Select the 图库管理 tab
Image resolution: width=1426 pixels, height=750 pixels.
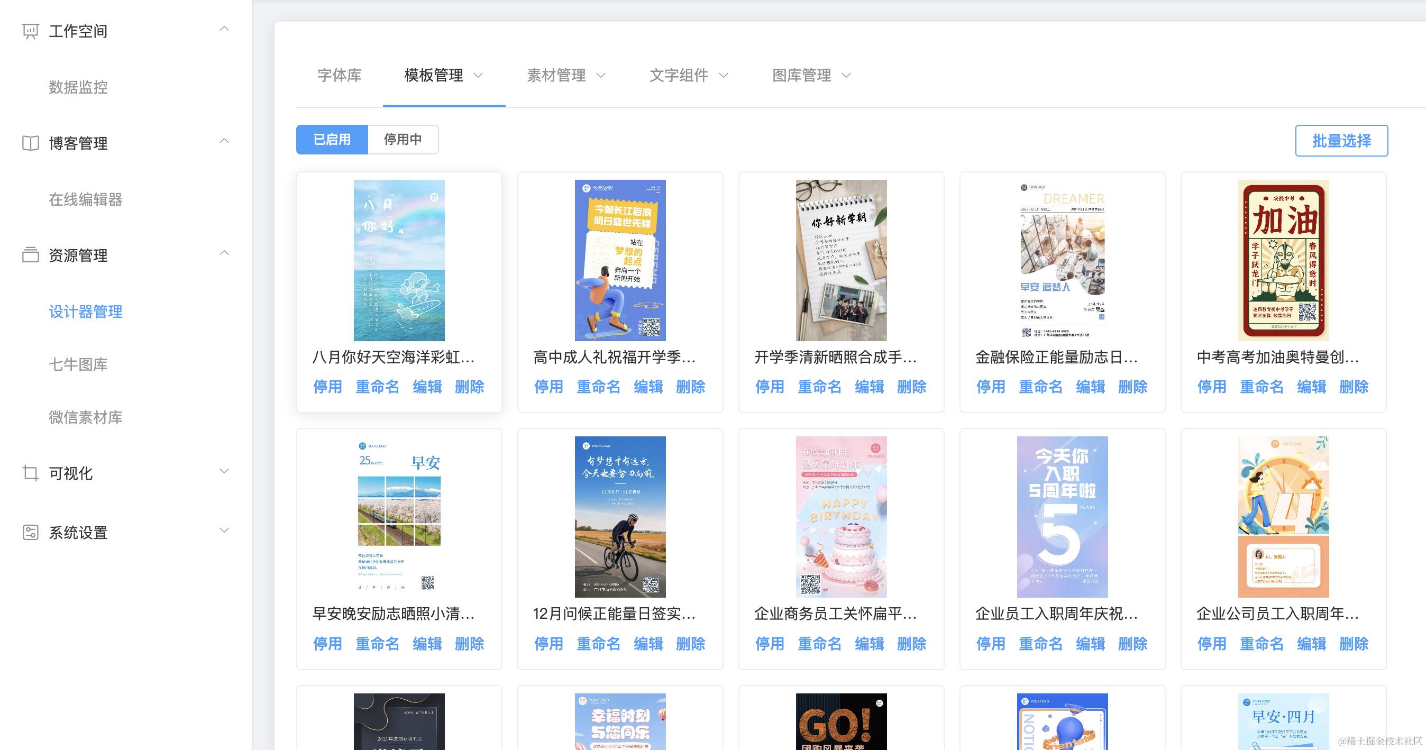(x=801, y=75)
